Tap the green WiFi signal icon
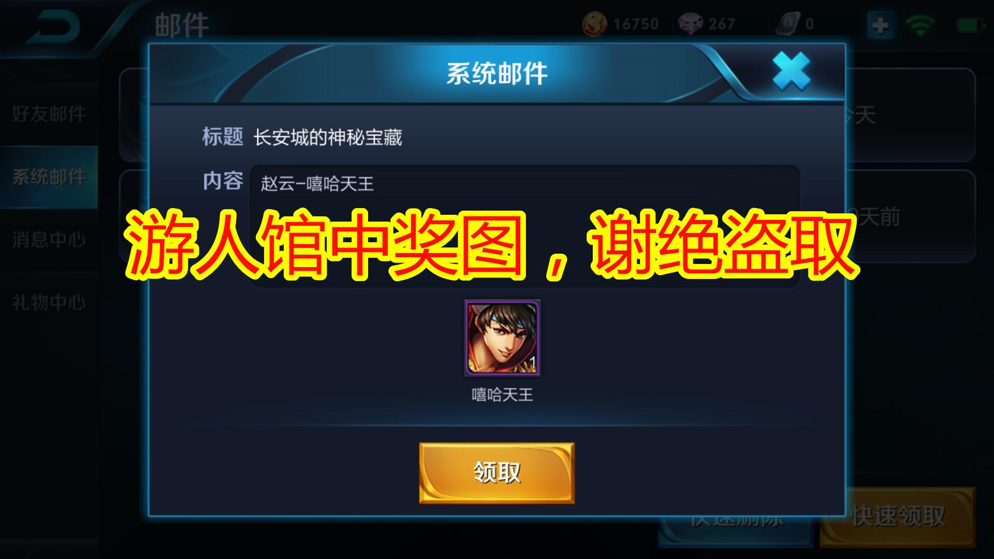This screenshot has height=559, width=994. 920,25
